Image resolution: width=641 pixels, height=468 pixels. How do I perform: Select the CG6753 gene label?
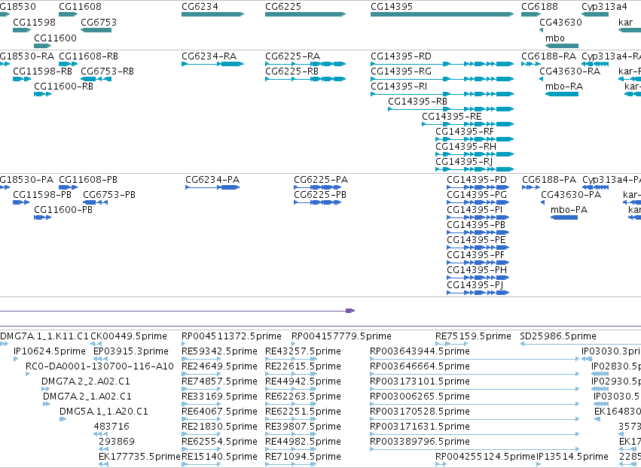click(99, 23)
